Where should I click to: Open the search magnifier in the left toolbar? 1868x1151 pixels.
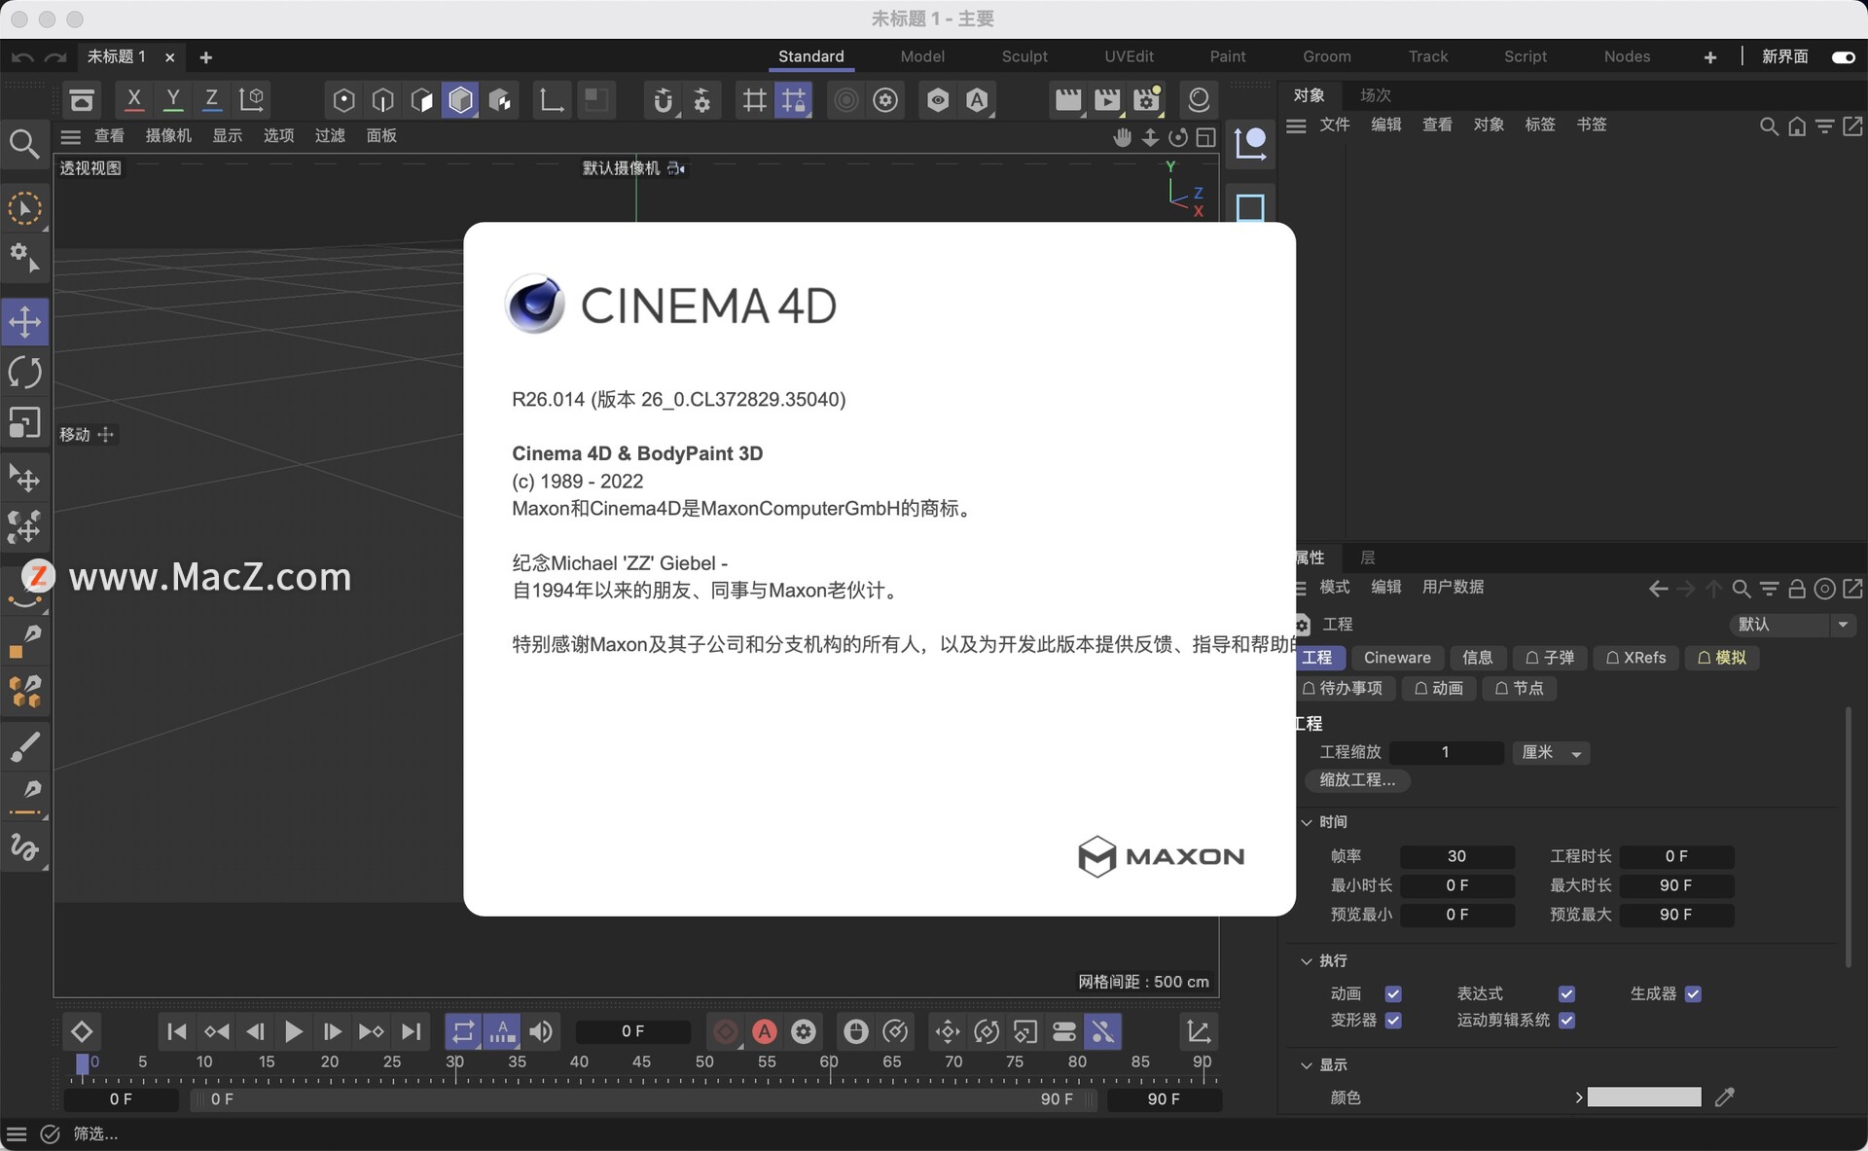pyautogui.click(x=24, y=144)
